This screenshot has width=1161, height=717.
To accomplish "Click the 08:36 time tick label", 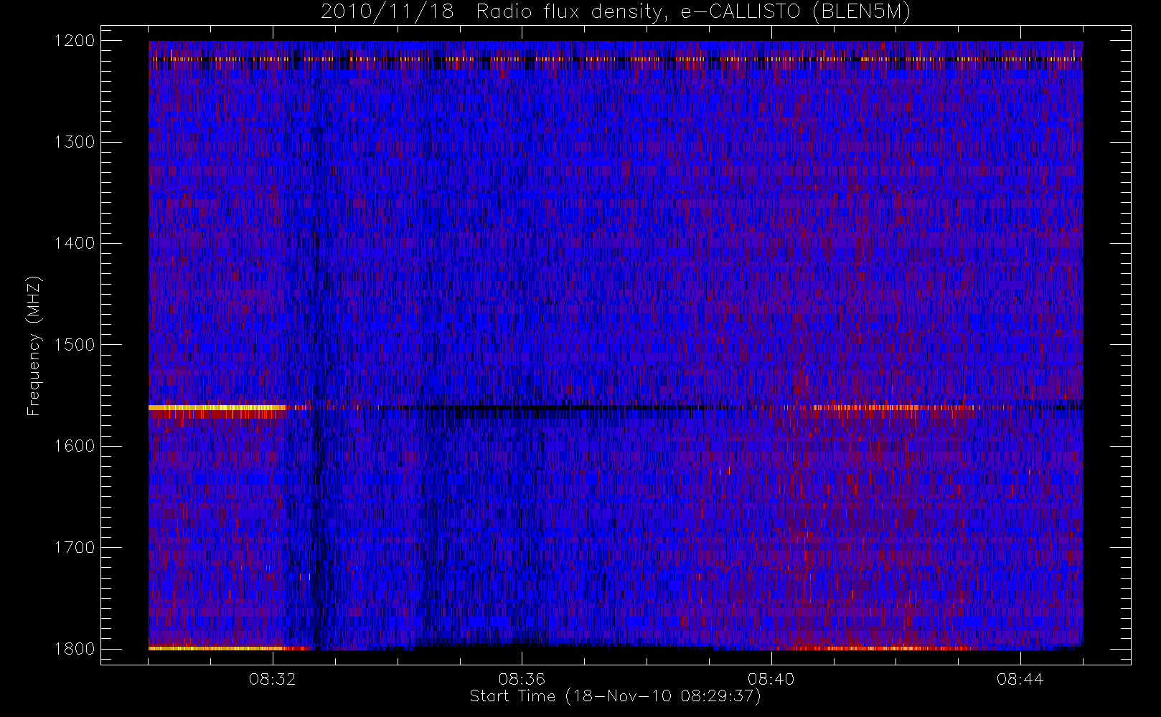I will [522, 679].
